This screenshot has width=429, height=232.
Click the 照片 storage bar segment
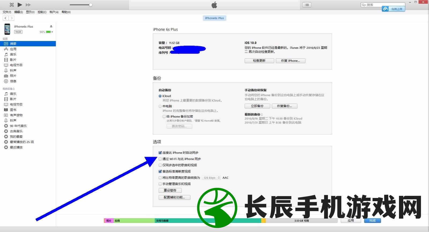click(109, 221)
